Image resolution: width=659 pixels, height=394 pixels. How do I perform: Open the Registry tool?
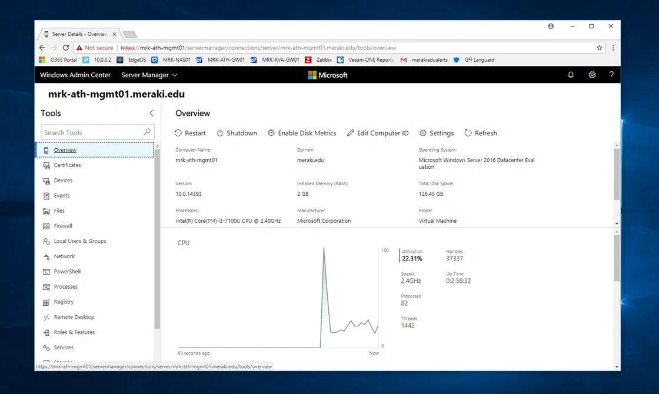coord(65,302)
